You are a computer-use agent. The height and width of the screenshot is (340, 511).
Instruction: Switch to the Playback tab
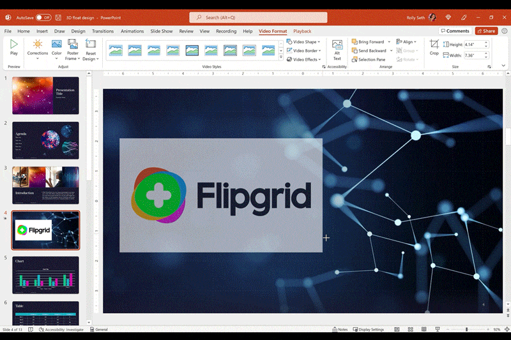(x=302, y=31)
